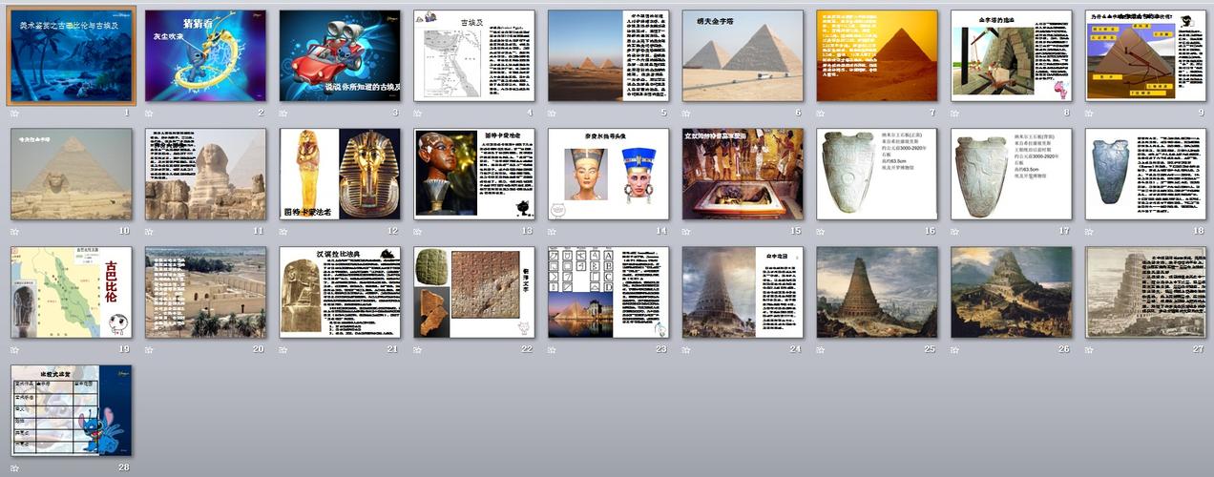Click the transition star below slide 19
This screenshot has height=477, width=1214.
pyautogui.click(x=15, y=349)
